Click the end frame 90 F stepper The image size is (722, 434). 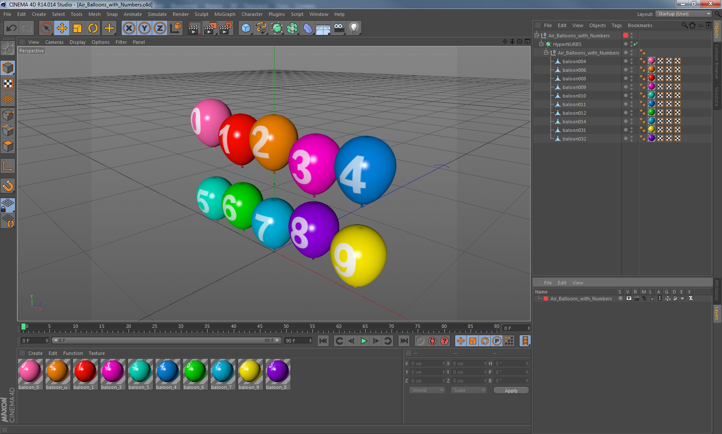(x=310, y=340)
